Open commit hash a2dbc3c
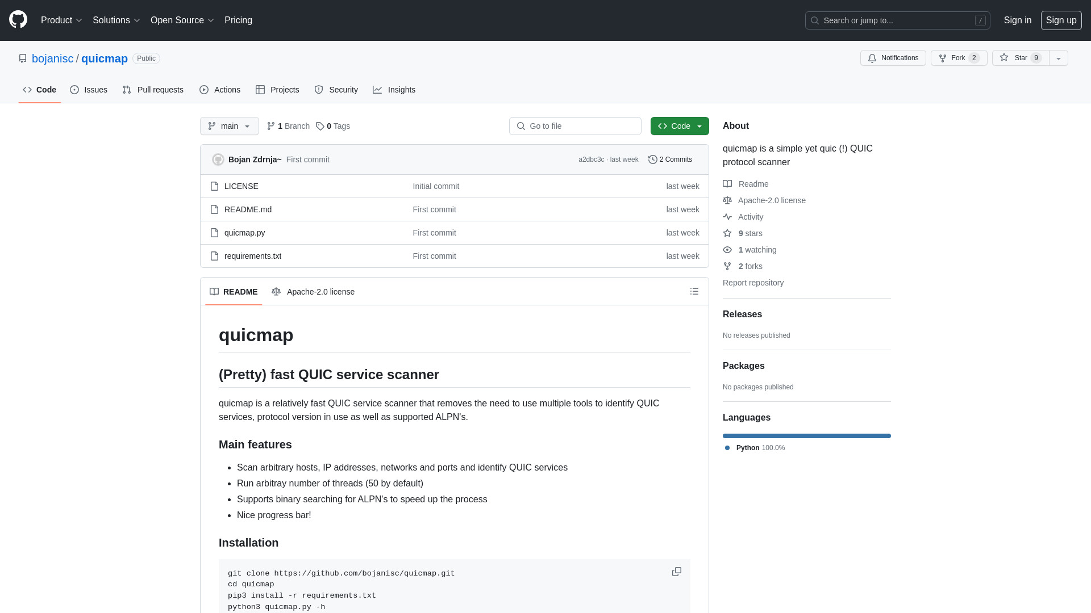 pyautogui.click(x=591, y=159)
